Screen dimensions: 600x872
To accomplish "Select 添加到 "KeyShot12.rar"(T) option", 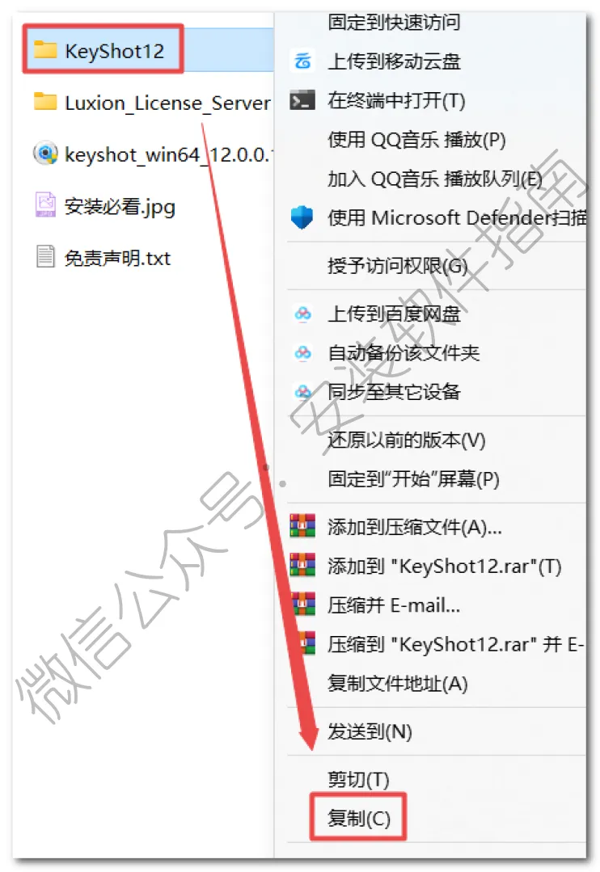I will pos(444,567).
